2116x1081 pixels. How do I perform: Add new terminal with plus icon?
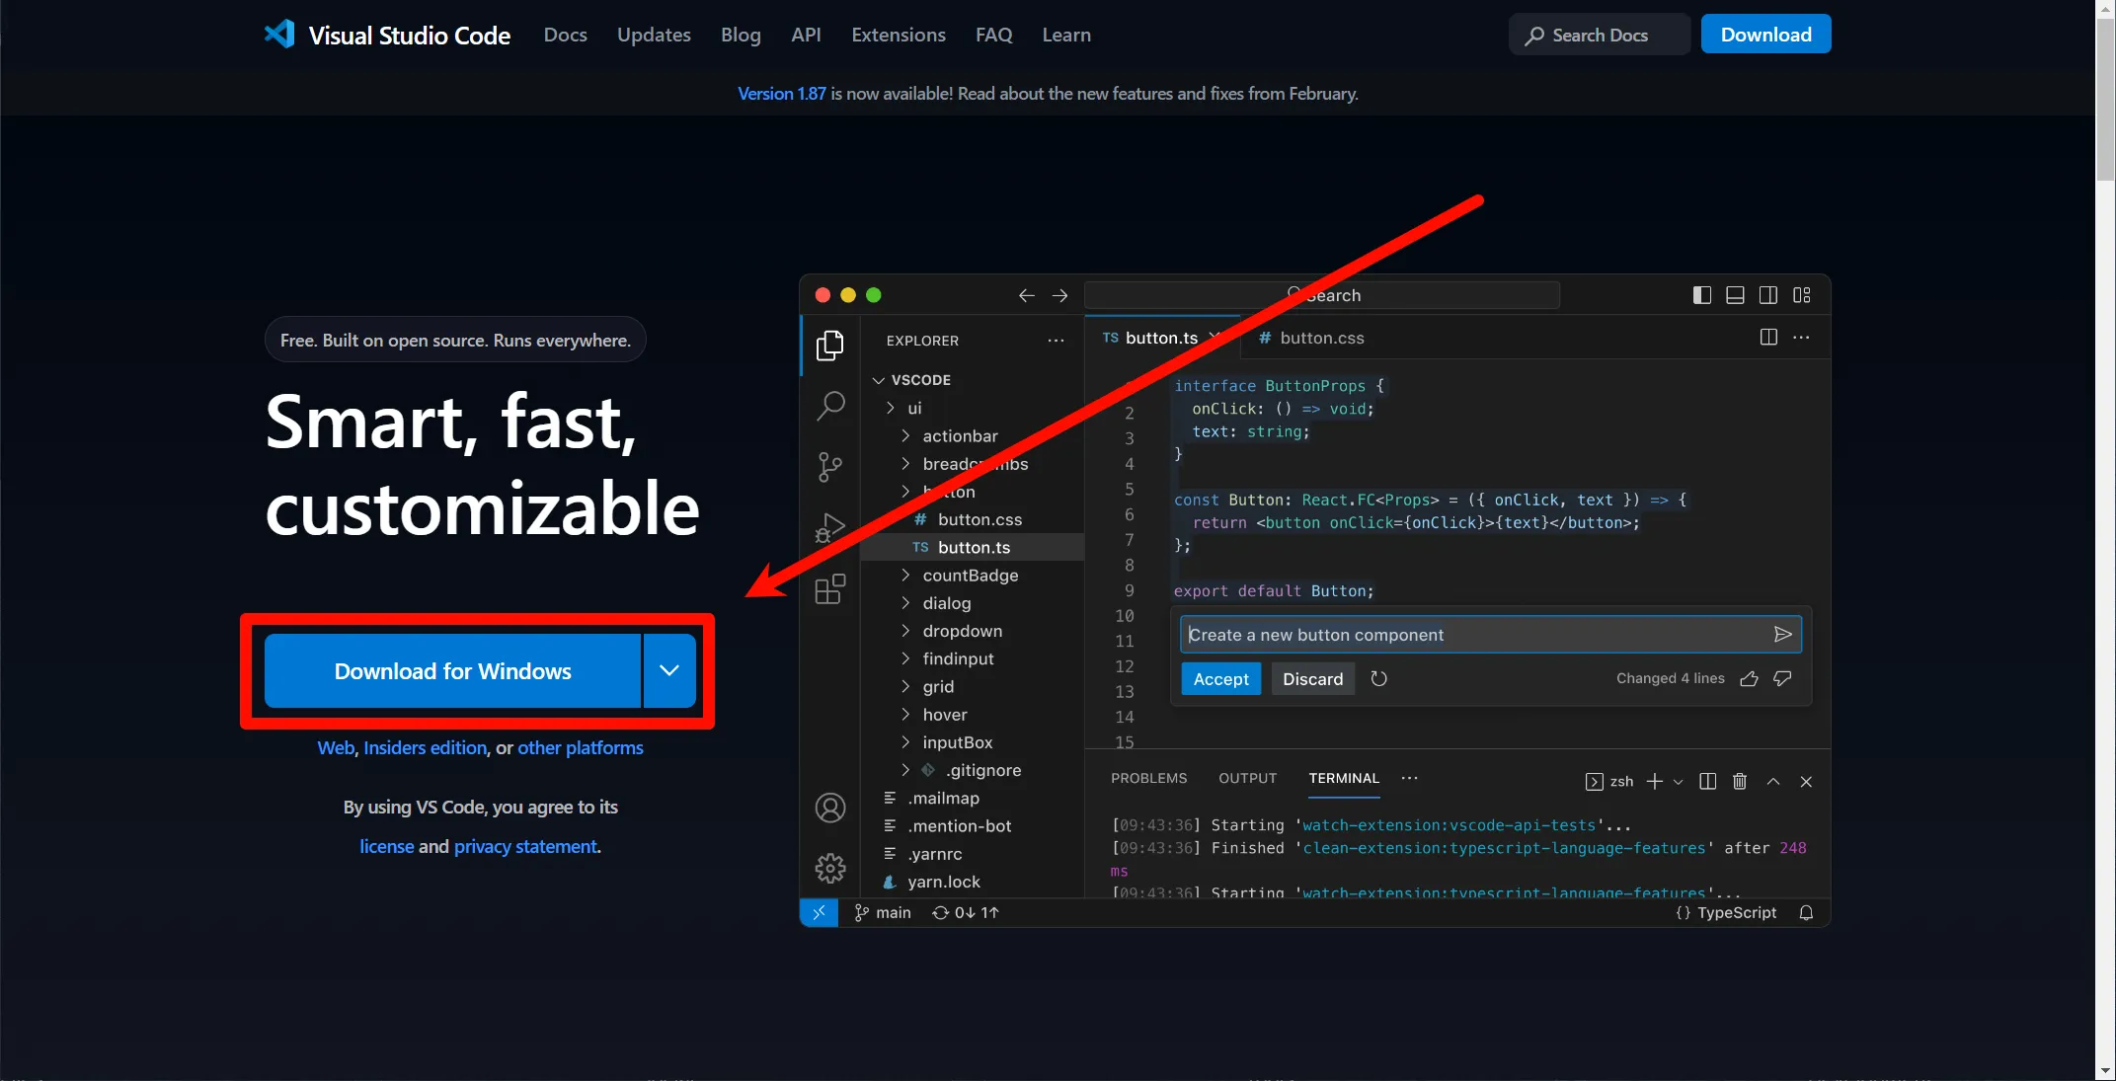pyautogui.click(x=1655, y=782)
